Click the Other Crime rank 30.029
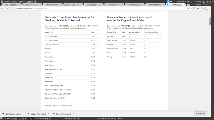This screenshot has height=120, width=214. (x=93, y=82)
